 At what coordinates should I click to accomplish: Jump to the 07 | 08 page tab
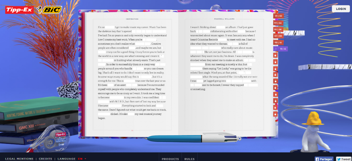coord(278,36)
